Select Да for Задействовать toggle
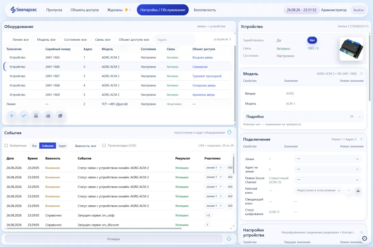Image resolution: width=373 pixels, height=247 pixels. [279, 40]
